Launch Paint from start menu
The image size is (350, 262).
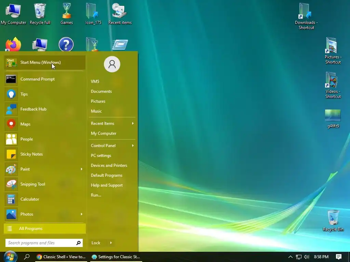pyautogui.click(x=45, y=169)
